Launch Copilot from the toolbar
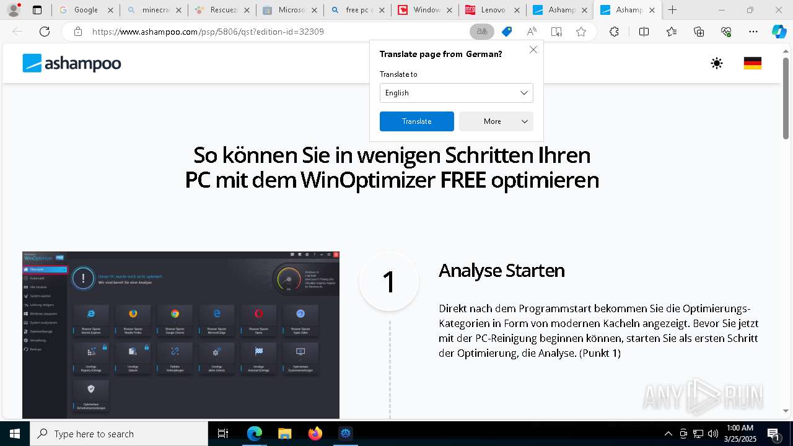The image size is (793, 446). (779, 32)
